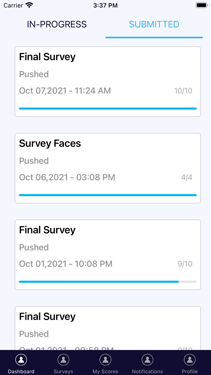This screenshot has width=211, height=375.
Task: Tap the Surveys icon in bottom bar
Action: click(x=63, y=360)
